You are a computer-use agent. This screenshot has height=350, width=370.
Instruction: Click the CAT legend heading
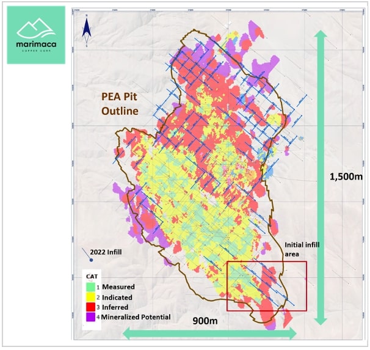(x=90, y=277)
